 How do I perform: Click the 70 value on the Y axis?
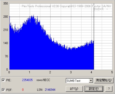[6, 56]
